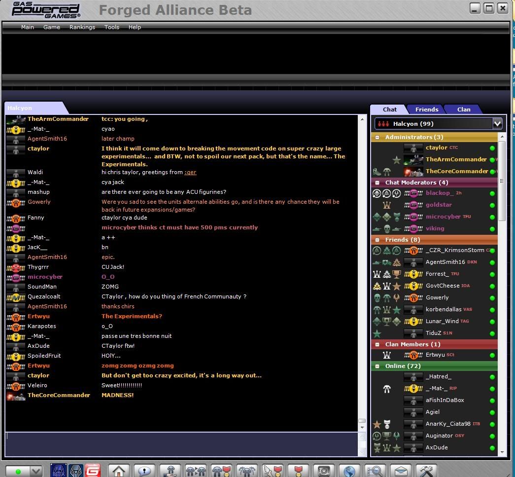Click the red G GPGnet icon
Screen dimensions: 515x477
(x=93, y=471)
